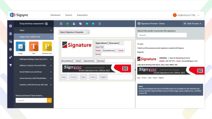
Task: Select the Image component
Action: pos(20,46)
